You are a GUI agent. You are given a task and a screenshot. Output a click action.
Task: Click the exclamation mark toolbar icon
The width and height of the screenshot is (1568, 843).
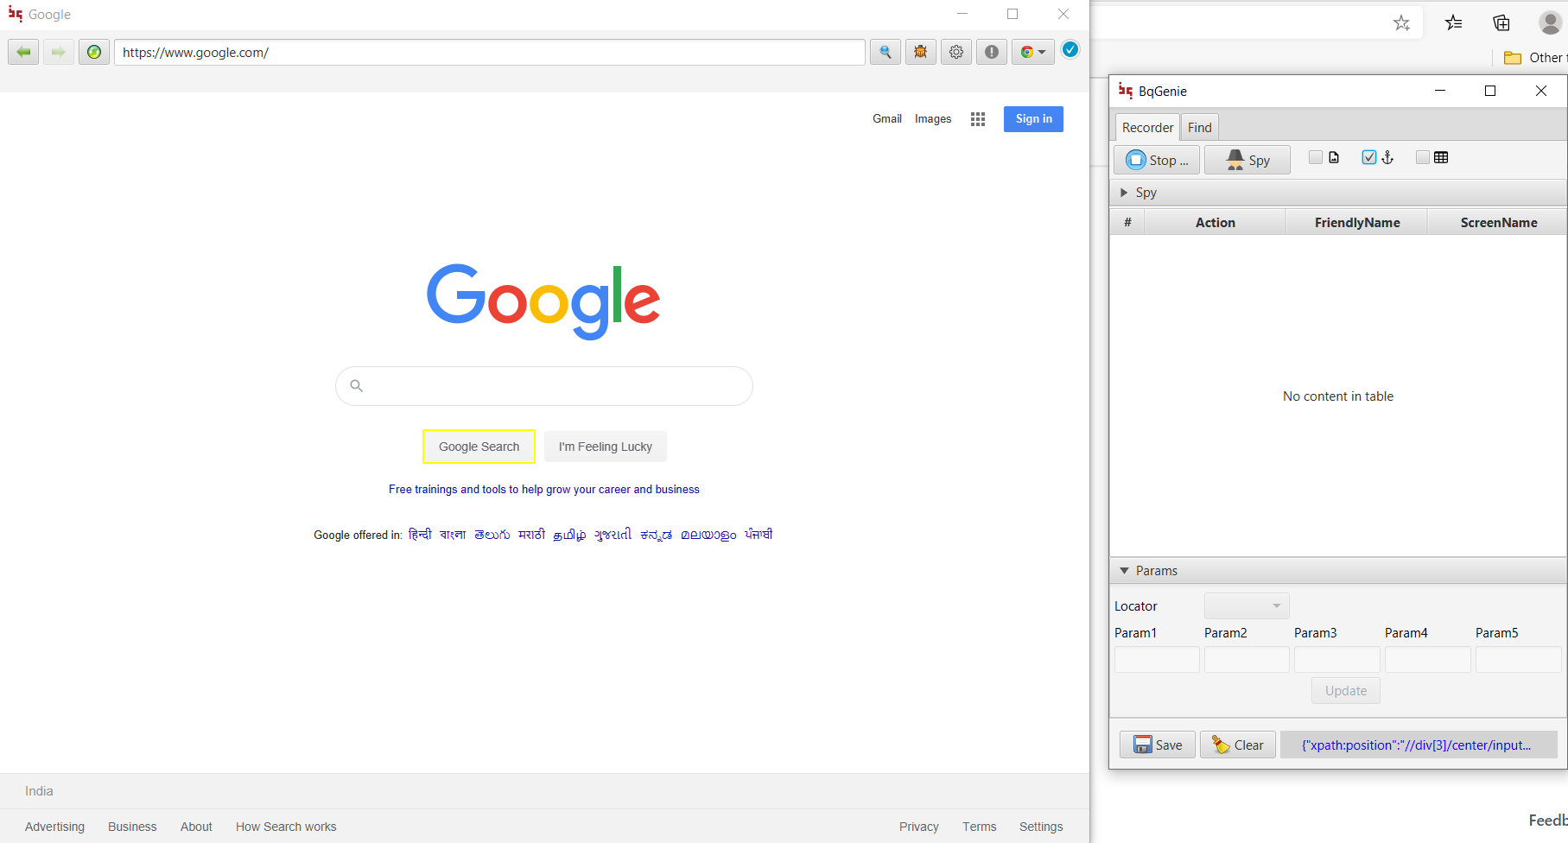992,52
